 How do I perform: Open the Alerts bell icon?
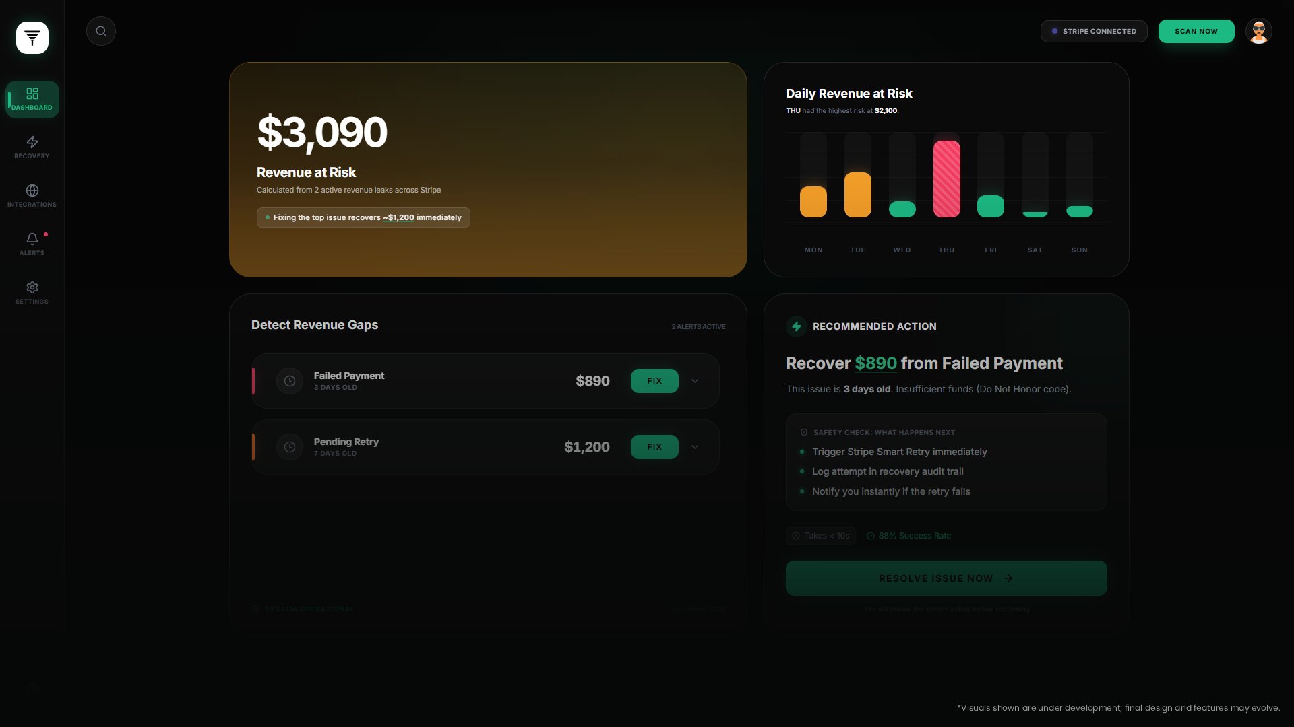[32, 239]
